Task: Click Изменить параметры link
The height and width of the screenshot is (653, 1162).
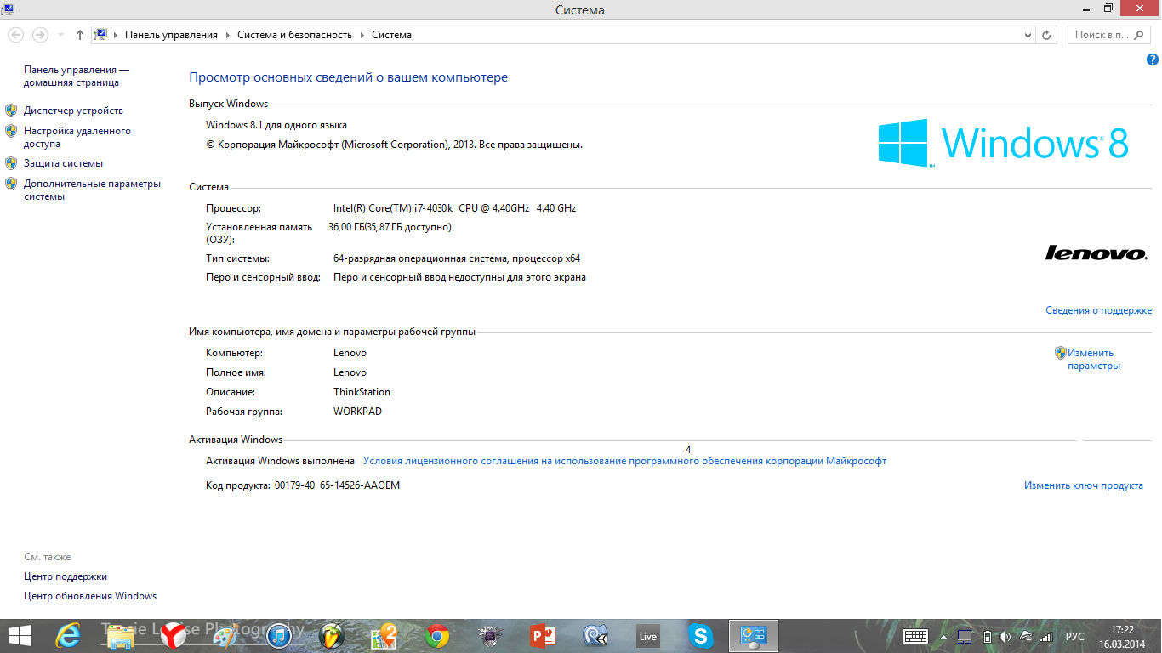Action: 1094,359
